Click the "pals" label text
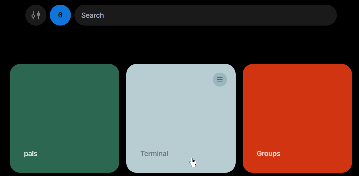Viewport: 359px width, 176px height. point(31,154)
